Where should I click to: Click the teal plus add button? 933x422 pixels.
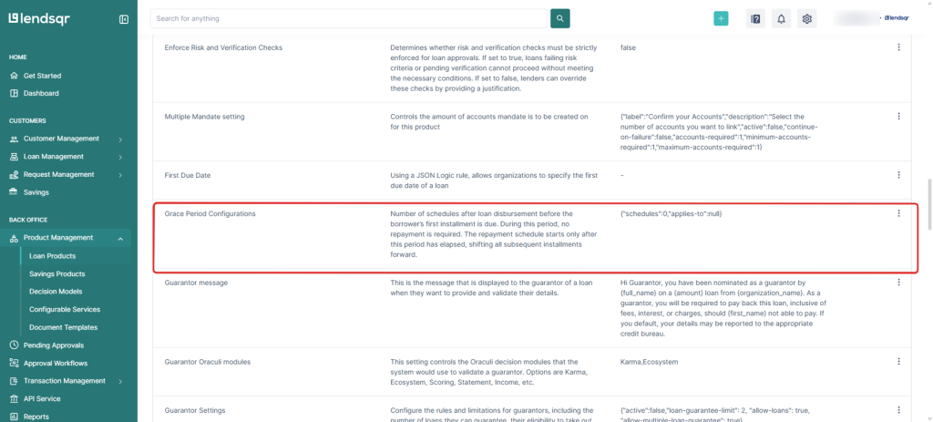721,18
